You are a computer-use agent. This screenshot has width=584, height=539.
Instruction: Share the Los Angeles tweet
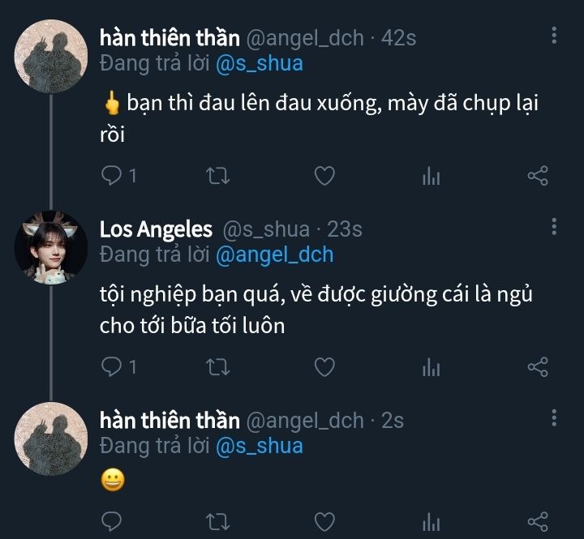point(538,367)
